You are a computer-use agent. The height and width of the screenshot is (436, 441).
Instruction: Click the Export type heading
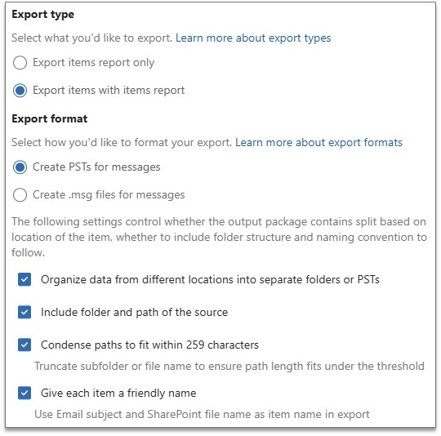pos(43,15)
